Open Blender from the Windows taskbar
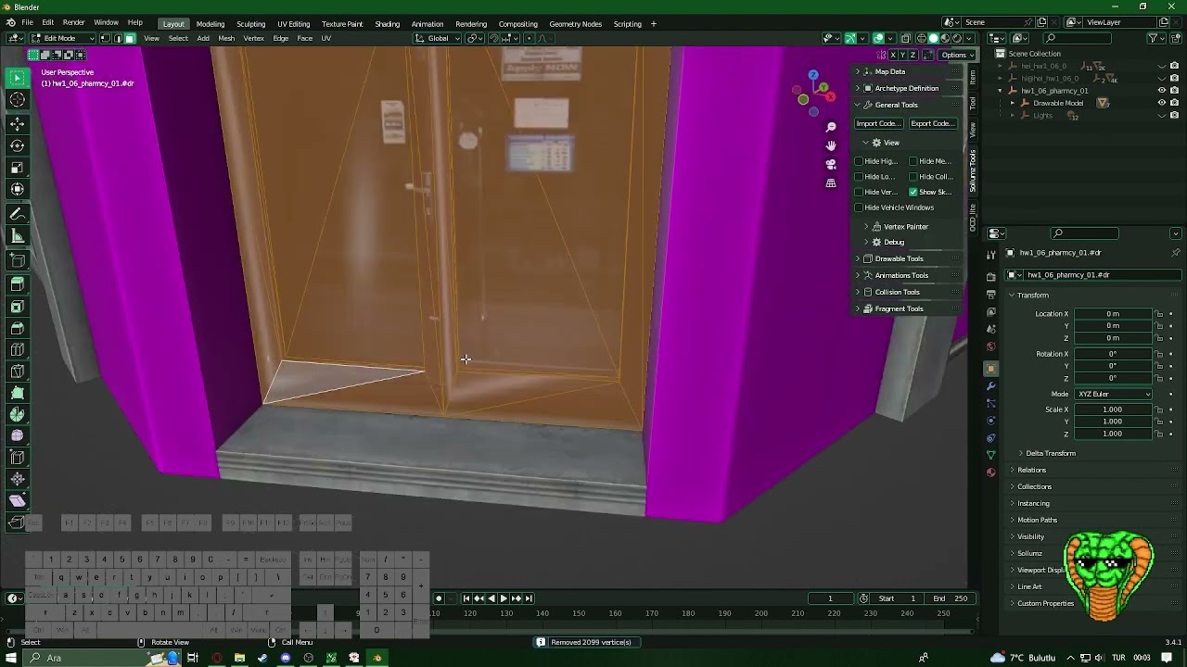 point(377,658)
